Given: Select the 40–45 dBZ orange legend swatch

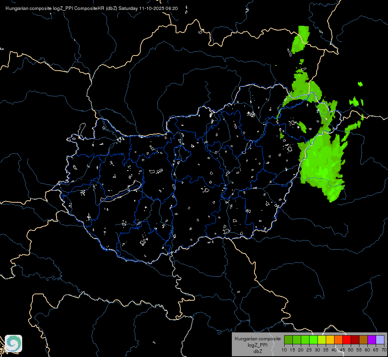Looking at the screenshot, I should (x=338, y=340).
